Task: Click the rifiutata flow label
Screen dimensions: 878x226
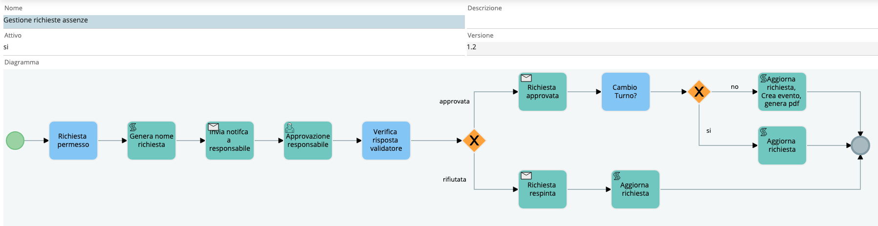Action: [455, 180]
